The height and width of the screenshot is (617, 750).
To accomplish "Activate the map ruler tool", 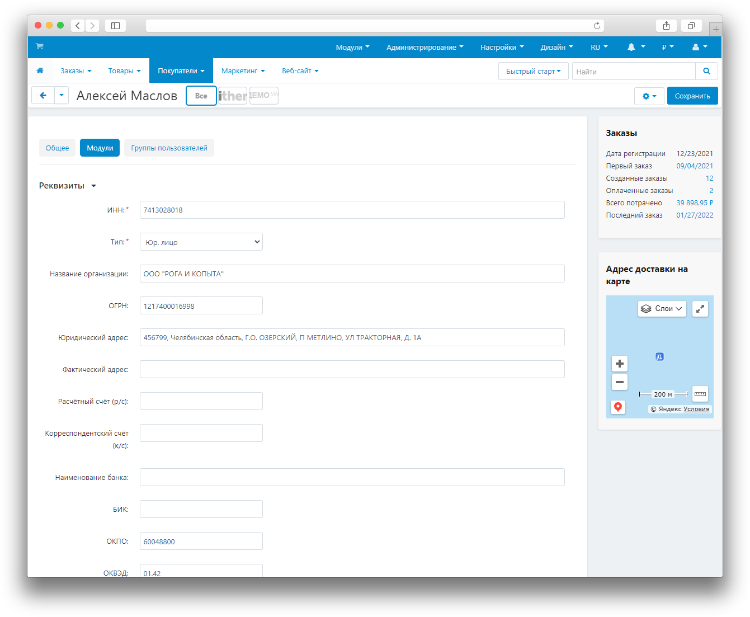I will (x=700, y=394).
